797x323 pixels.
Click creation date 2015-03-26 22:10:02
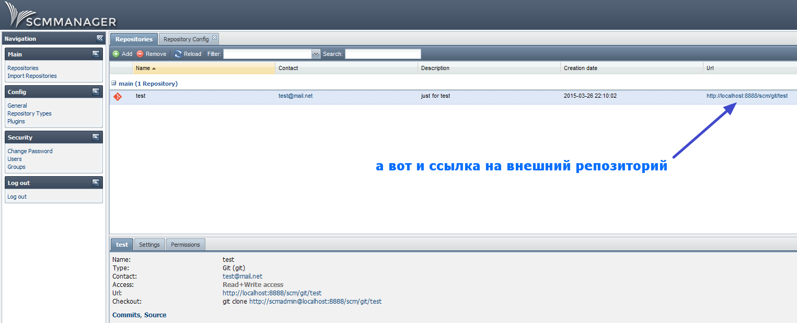tap(590, 96)
